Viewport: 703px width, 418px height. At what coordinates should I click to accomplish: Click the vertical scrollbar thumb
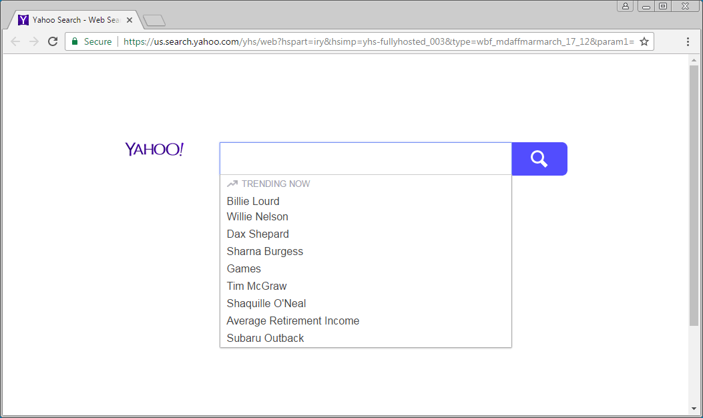[x=694, y=196]
